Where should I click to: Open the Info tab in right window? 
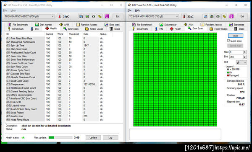[x=159, y=29]
